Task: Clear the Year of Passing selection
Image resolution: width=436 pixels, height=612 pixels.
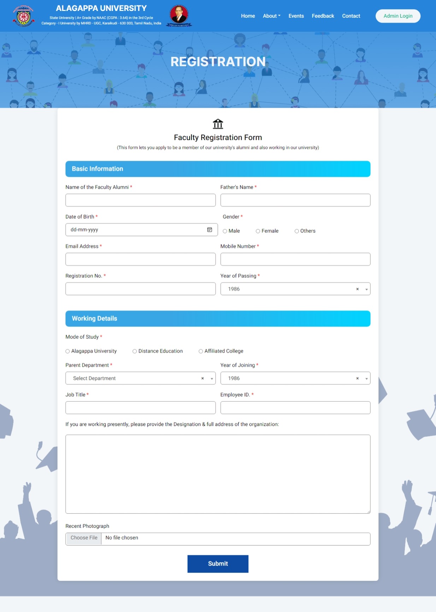Action: coord(357,289)
